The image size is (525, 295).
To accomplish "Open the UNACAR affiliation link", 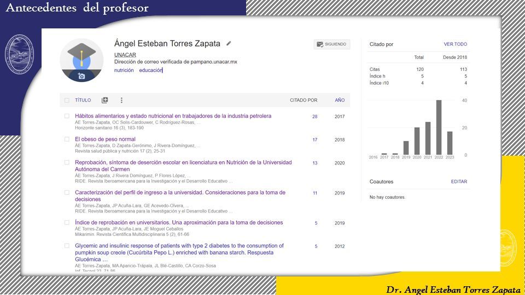I will (125, 55).
